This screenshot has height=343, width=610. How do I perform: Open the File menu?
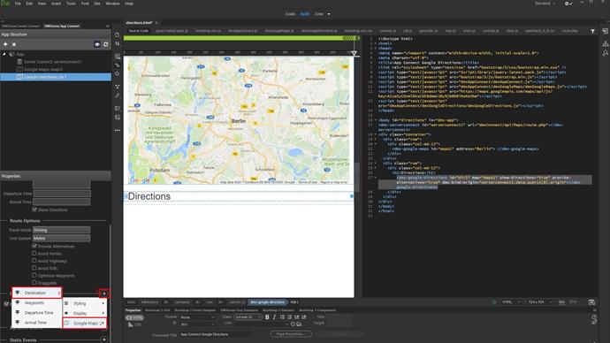(18, 4)
